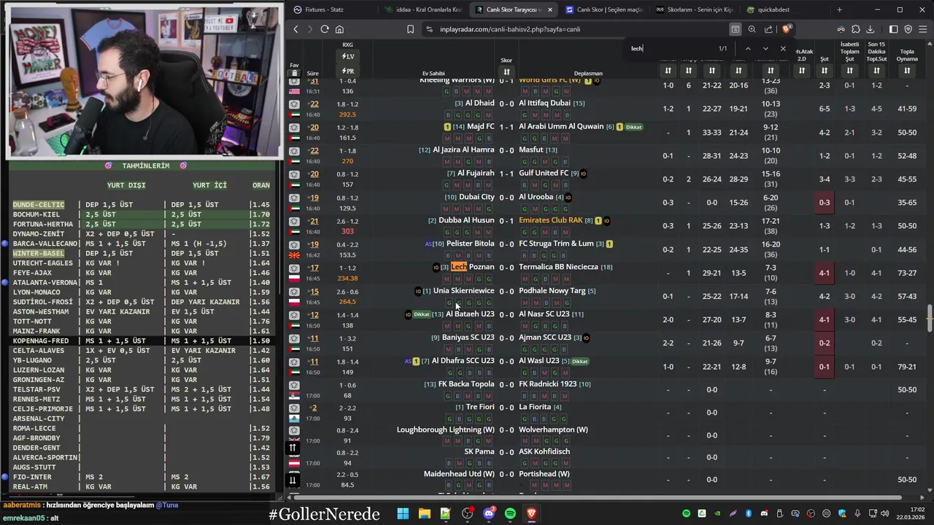Favorite the Dubba Al Husun star
This screenshot has height=525, width=934.
tap(294, 221)
